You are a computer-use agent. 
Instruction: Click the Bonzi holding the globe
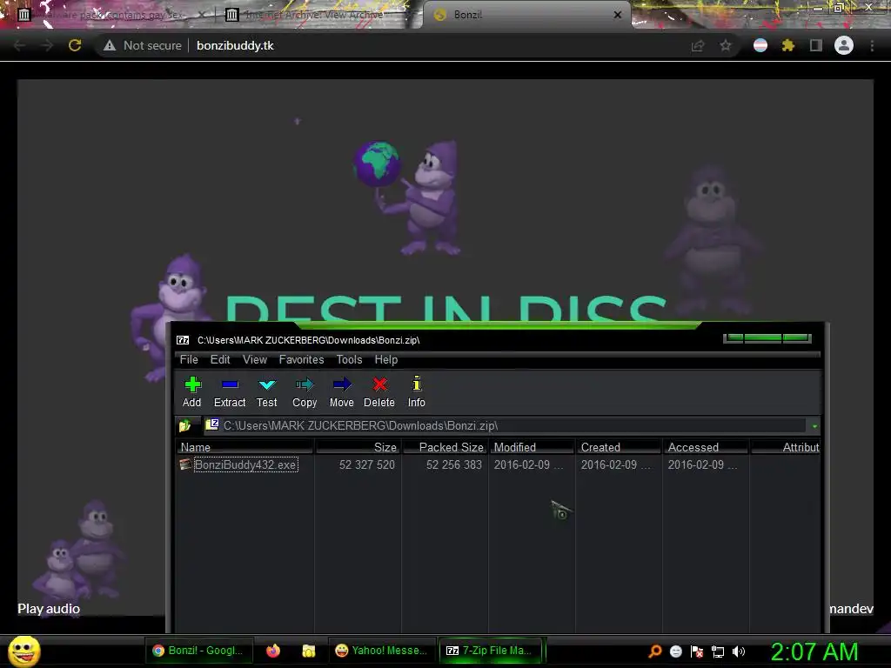[x=408, y=197]
